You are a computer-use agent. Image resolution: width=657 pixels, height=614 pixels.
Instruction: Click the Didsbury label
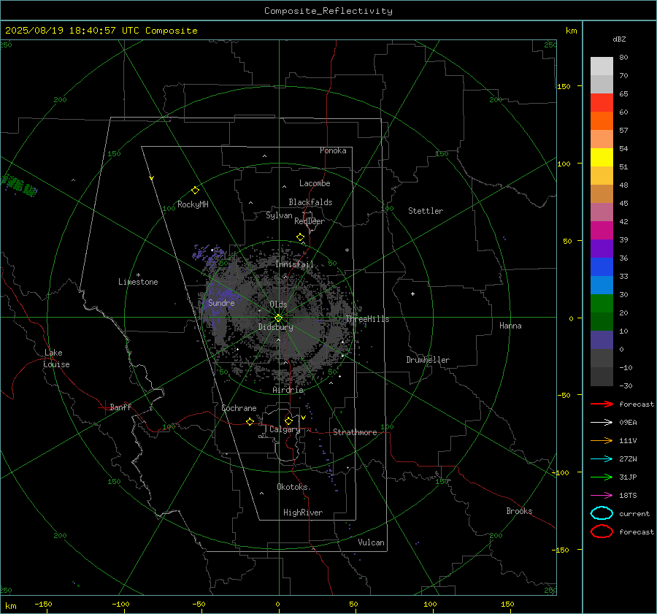coord(275,327)
